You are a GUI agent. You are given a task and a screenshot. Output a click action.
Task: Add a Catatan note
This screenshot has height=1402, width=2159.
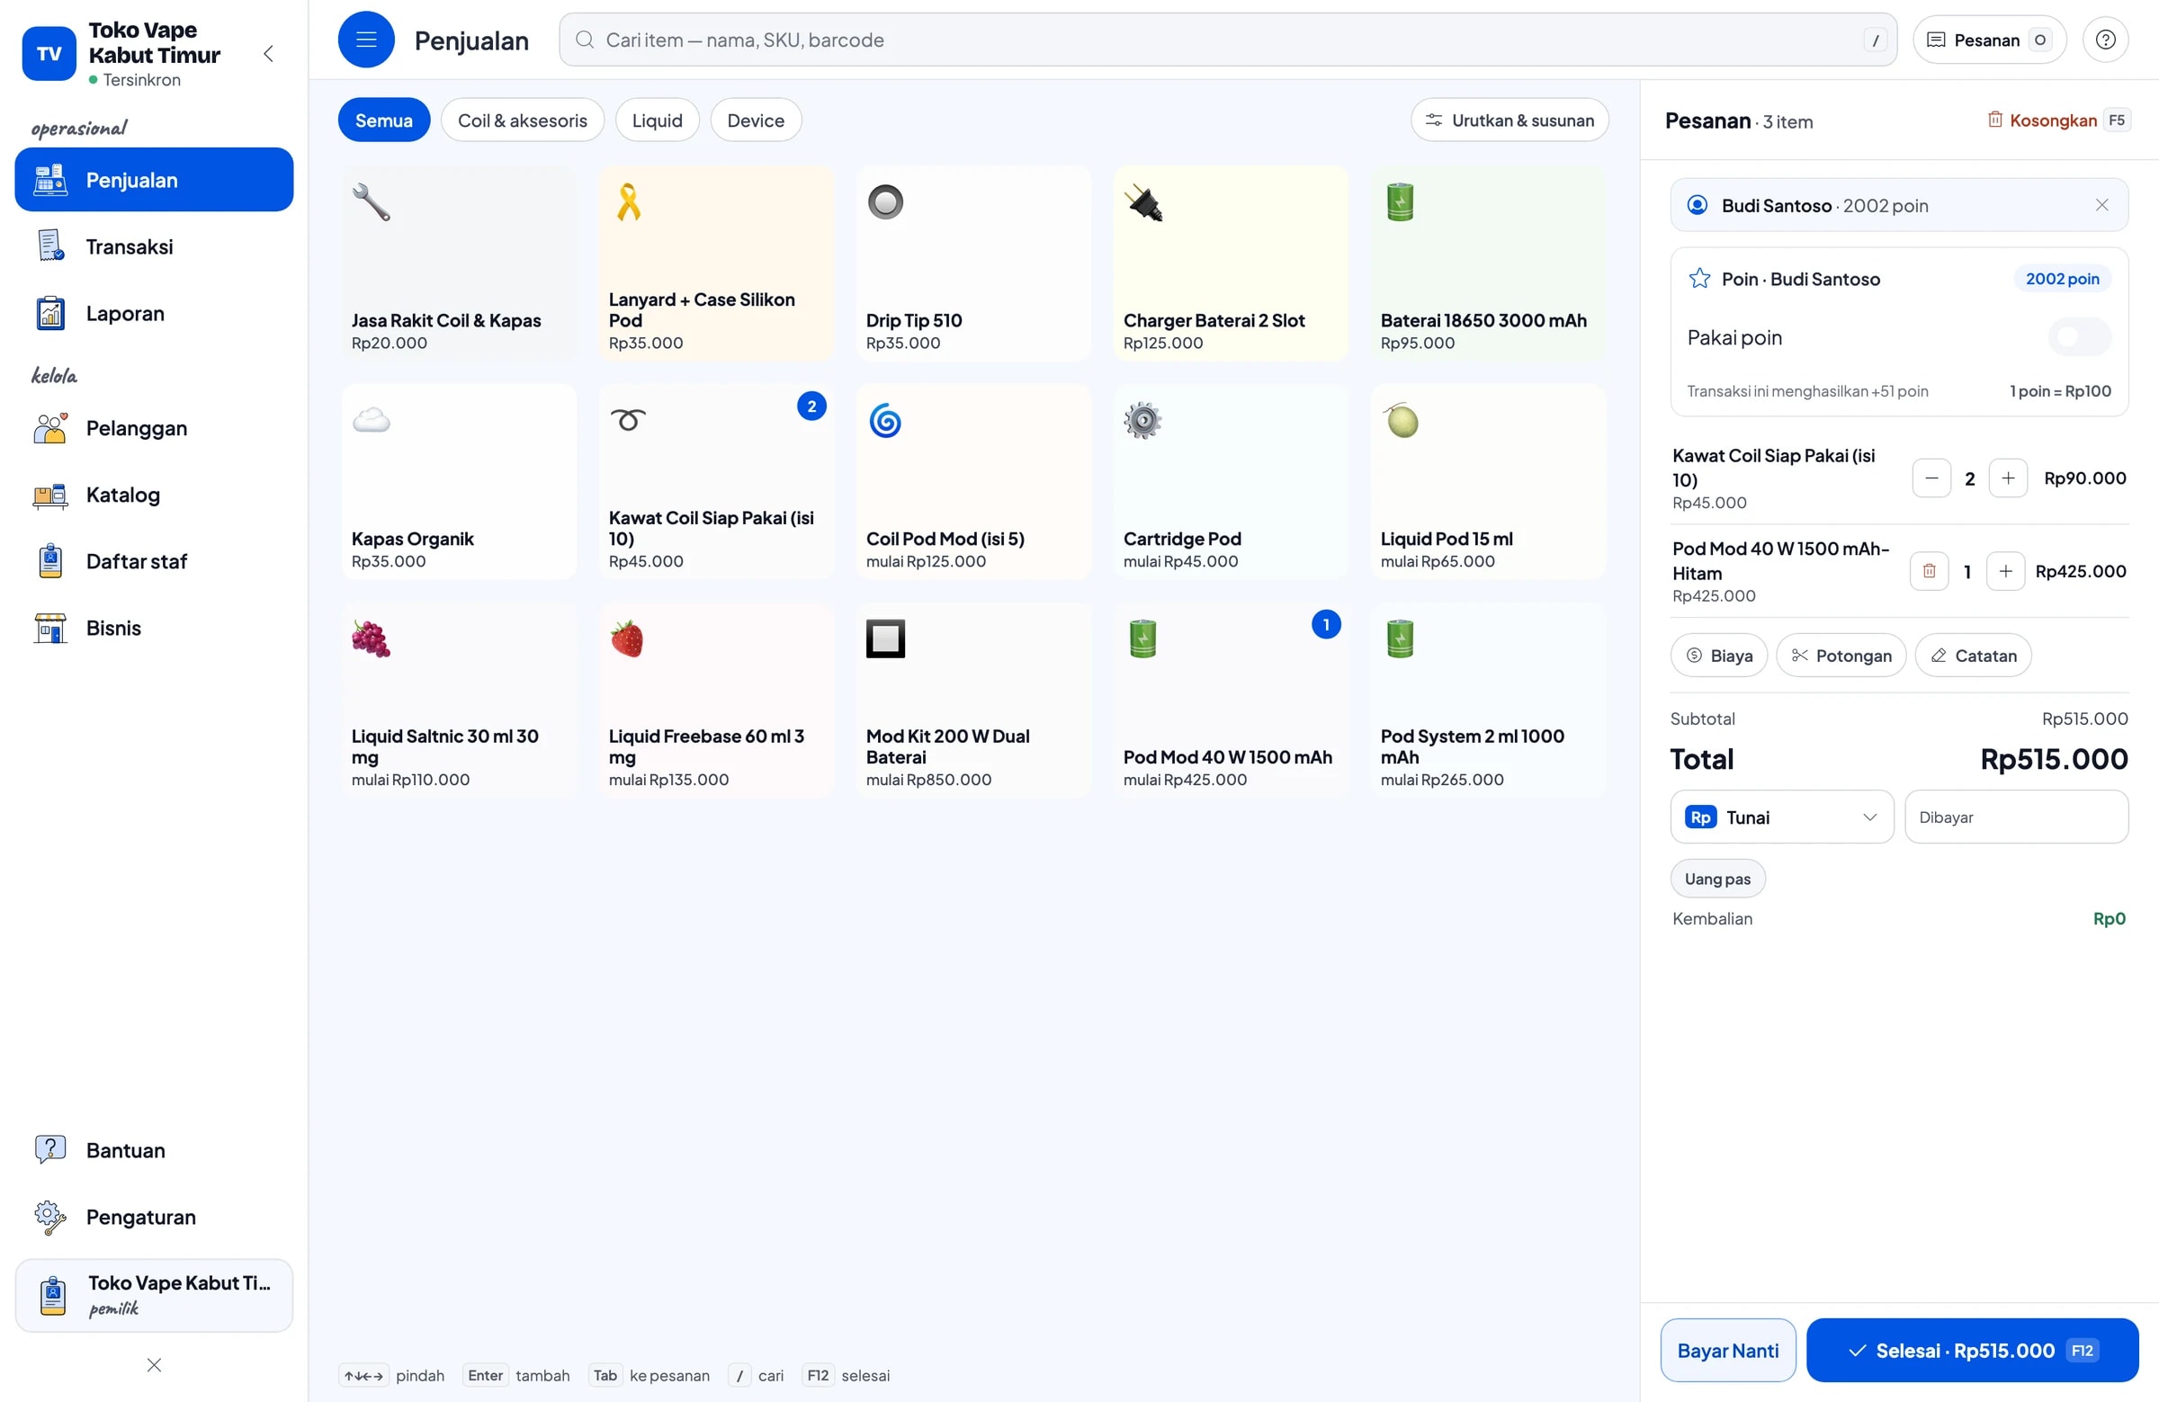[1973, 655]
